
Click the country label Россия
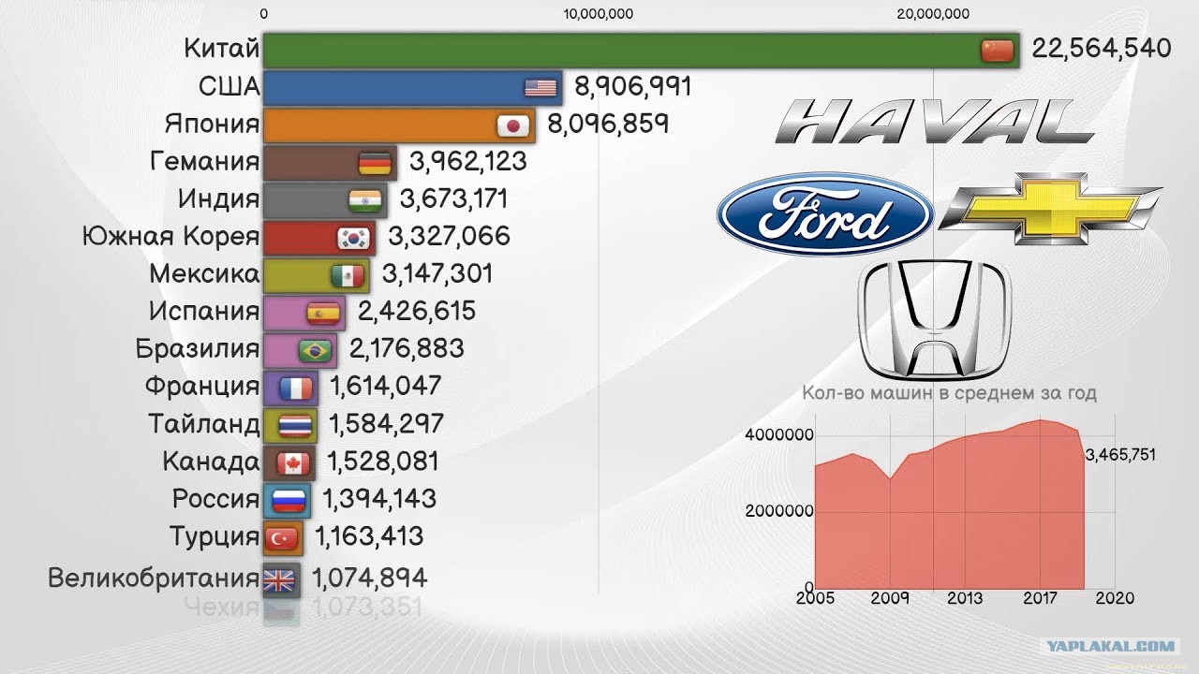215,499
